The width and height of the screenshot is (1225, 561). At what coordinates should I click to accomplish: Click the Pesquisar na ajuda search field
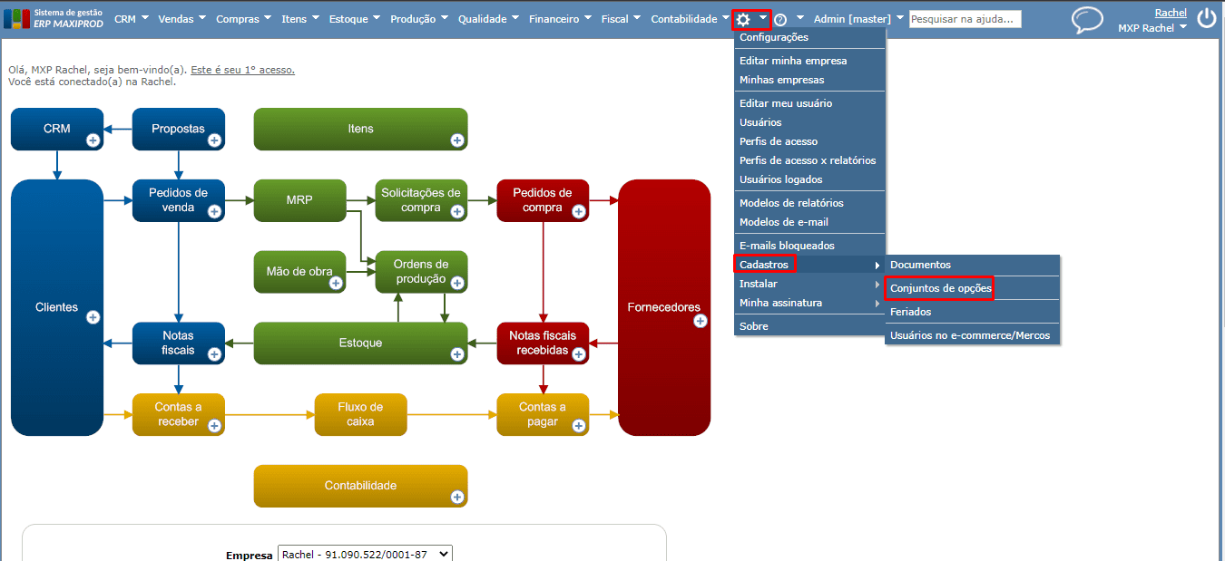(965, 19)
